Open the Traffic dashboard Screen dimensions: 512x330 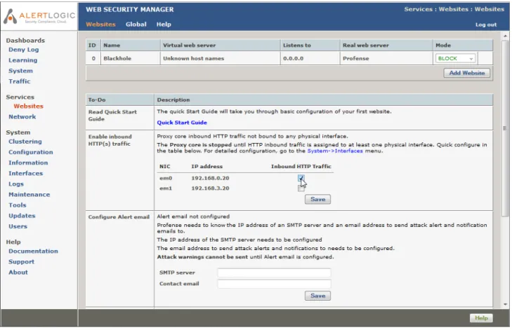point(19,81)
